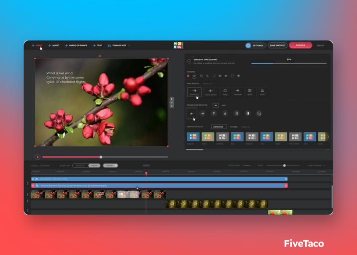Switch transition effects to IN
The image size is (357, 255).
tap(216, 105)
